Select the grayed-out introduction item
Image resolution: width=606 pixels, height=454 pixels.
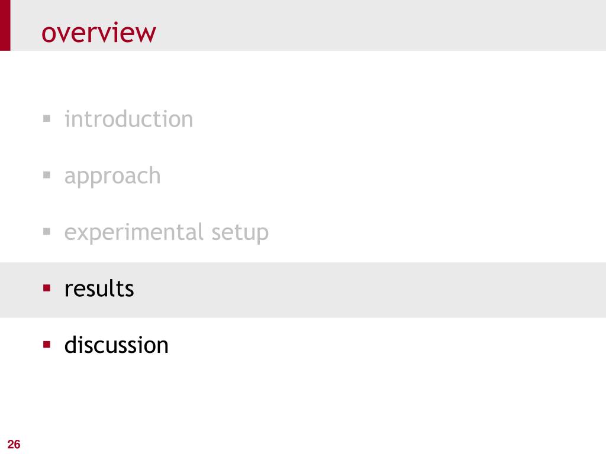pos(128,119)
